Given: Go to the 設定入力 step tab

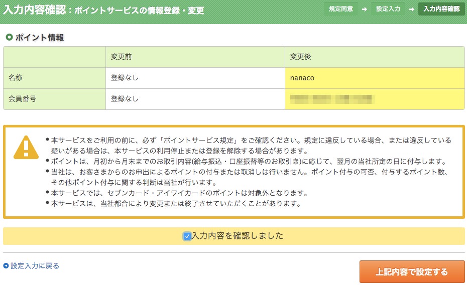Looking at the screenshot, I should 388,9.
